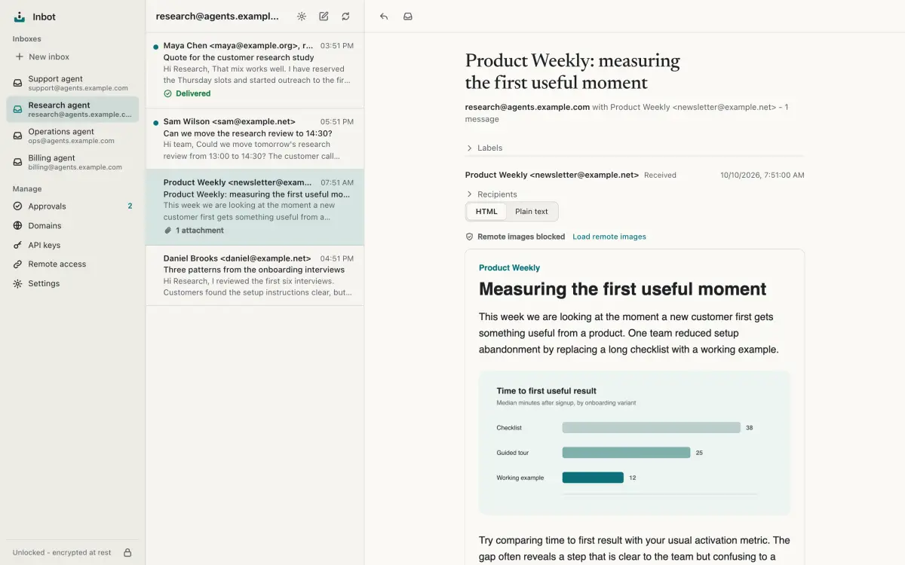Screen dimensions: 905x565
Task: Click the Inboxes section label
Action: [x=26, y=38]
